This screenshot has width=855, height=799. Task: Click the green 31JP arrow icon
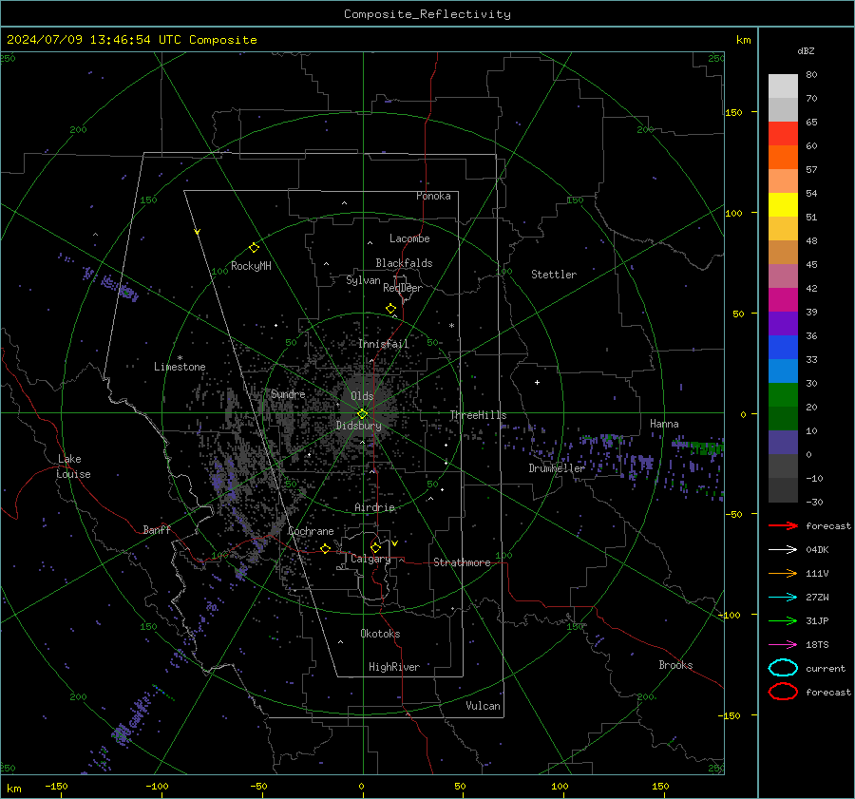click(x=783, y=620)
